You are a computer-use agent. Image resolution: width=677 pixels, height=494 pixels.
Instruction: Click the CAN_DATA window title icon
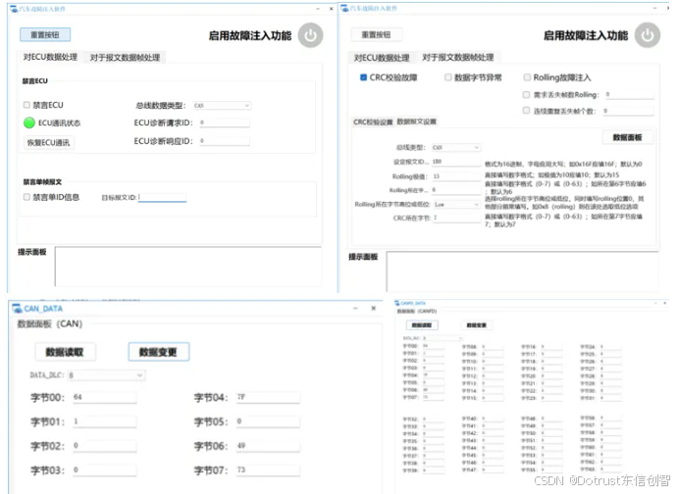pos(17,308)
